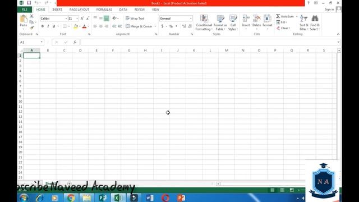
Task: Open Chrome from taskbar
Action: [71, 198]
